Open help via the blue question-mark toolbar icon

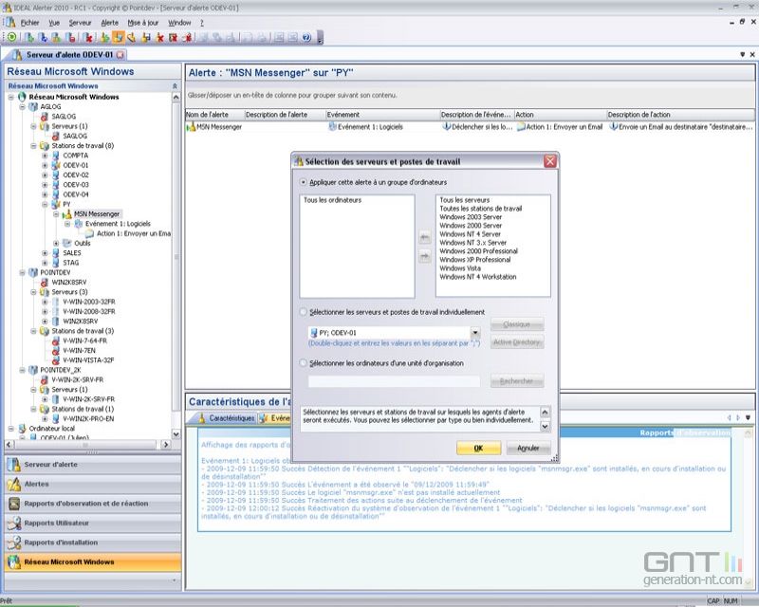tap(306, 37)
